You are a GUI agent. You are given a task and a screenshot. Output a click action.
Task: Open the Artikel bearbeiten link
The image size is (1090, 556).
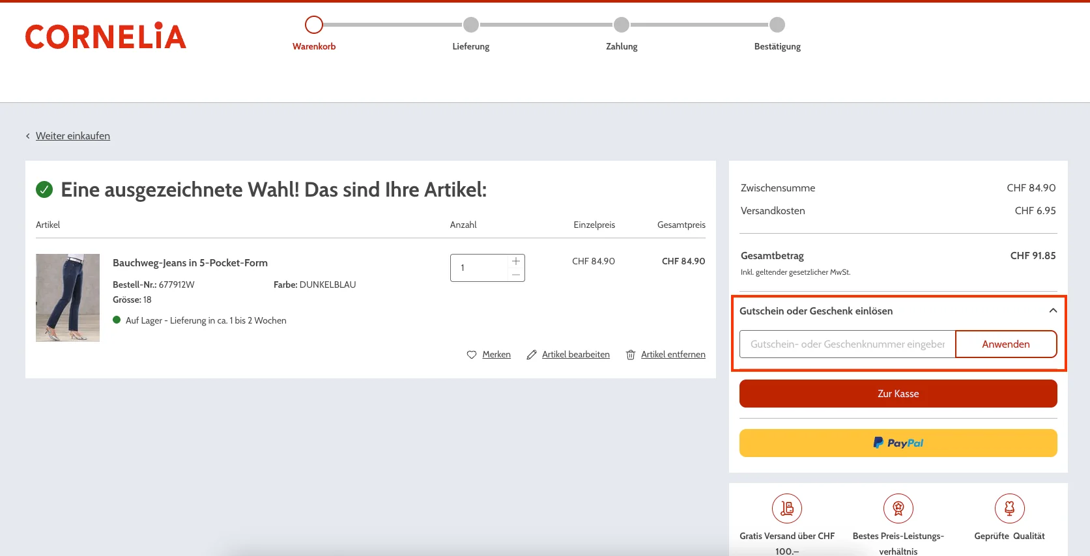tap(576, 354)
